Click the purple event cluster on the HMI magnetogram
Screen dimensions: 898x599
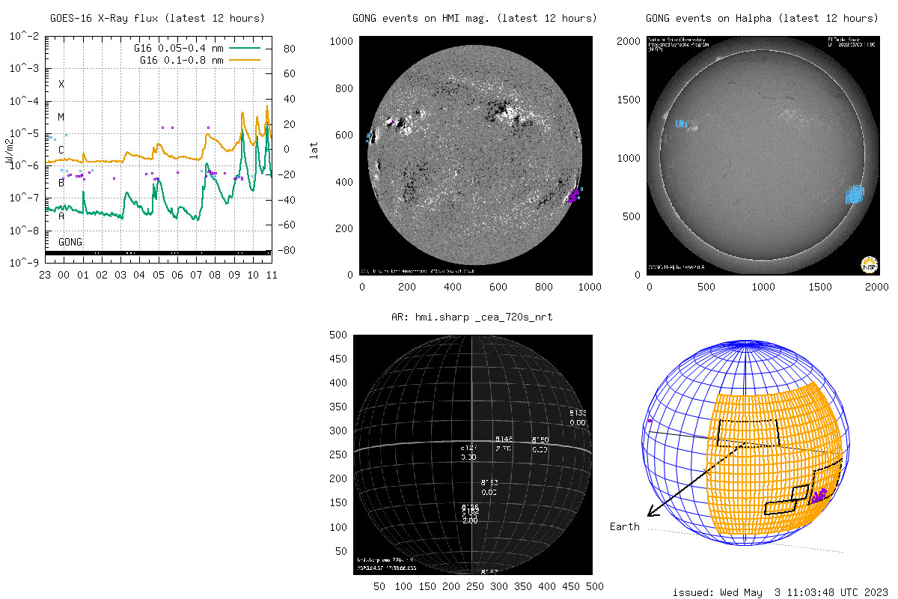(x=573, y=196)
